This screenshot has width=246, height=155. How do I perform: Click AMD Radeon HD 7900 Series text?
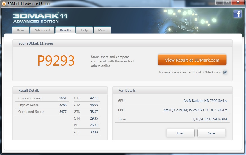(x=205, y=101)
